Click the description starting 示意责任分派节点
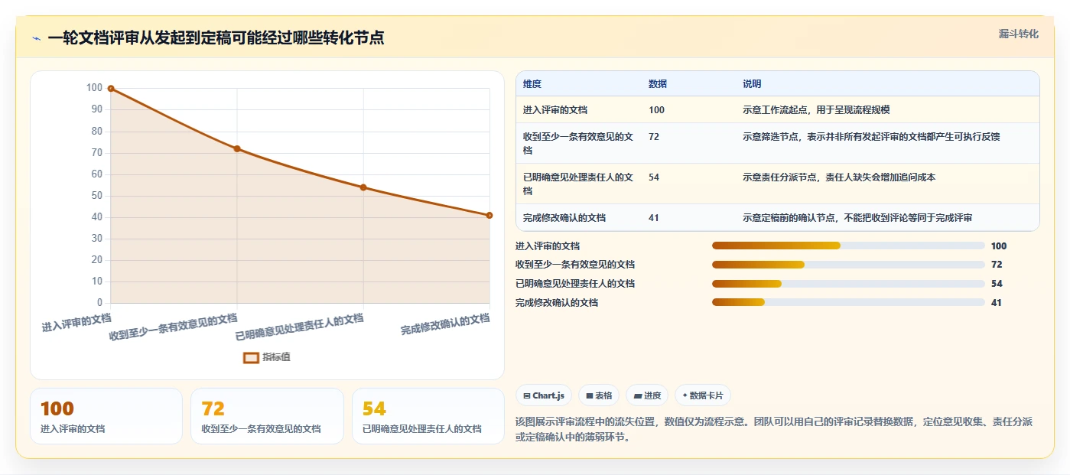 839,177
